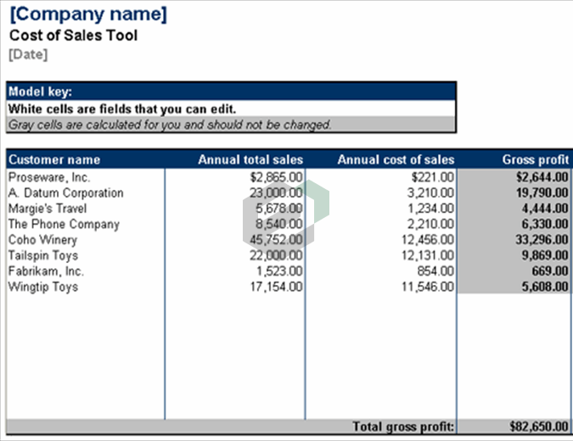The height and width of the screenshot is (441, 573).
Task: Select the [Date] placeholder field
Action: pos(28,54)
